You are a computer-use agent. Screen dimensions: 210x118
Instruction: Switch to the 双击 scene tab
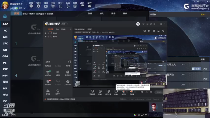click(x=57, y=29)
